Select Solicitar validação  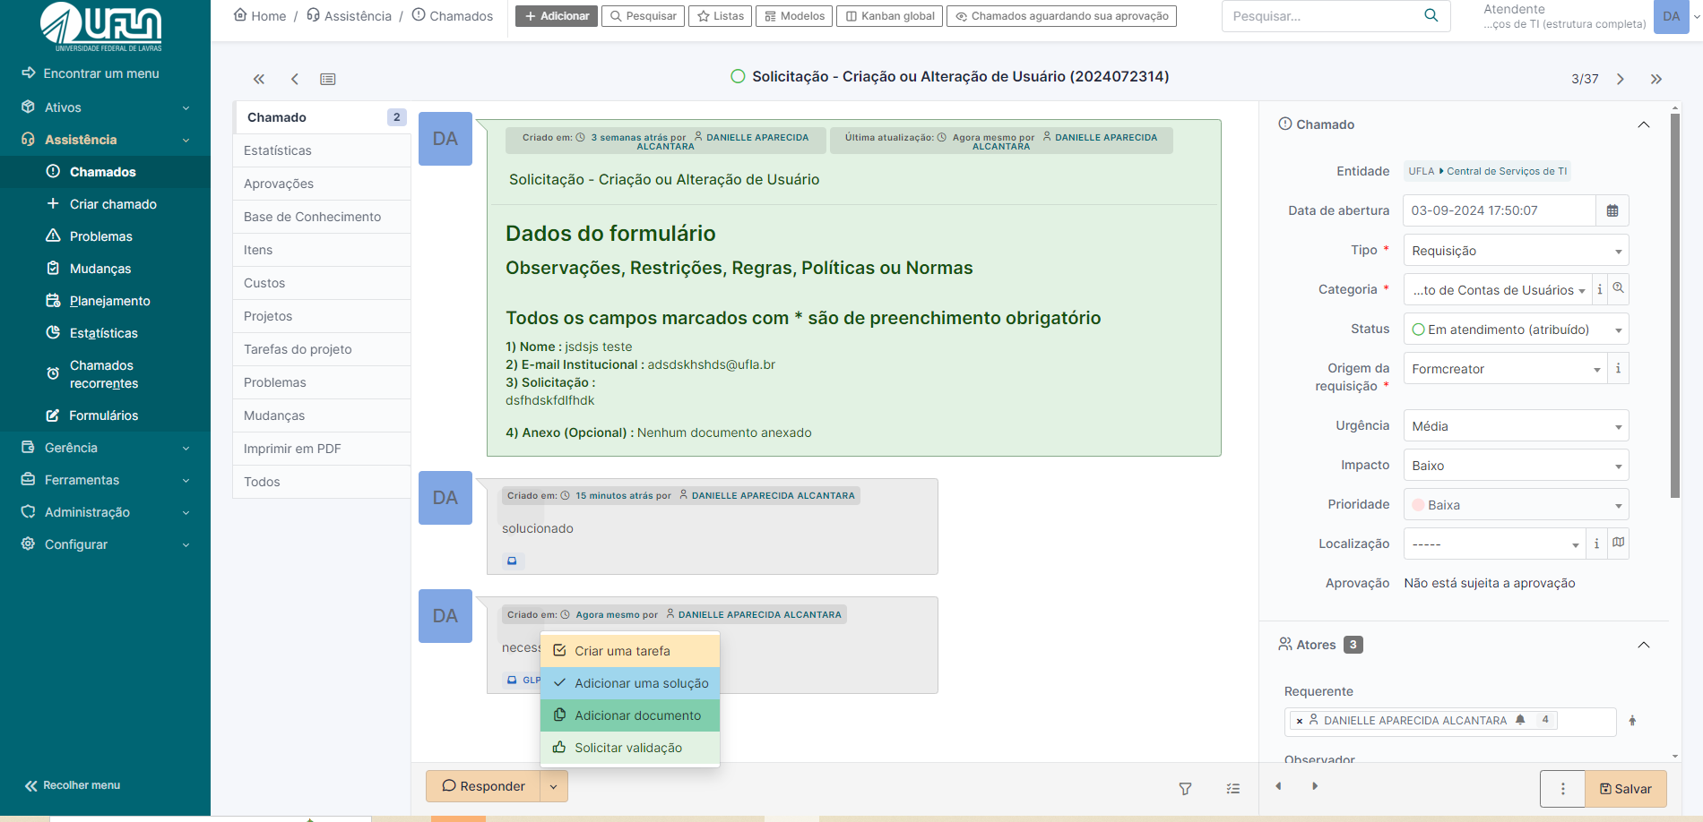(x=630, y=748)
